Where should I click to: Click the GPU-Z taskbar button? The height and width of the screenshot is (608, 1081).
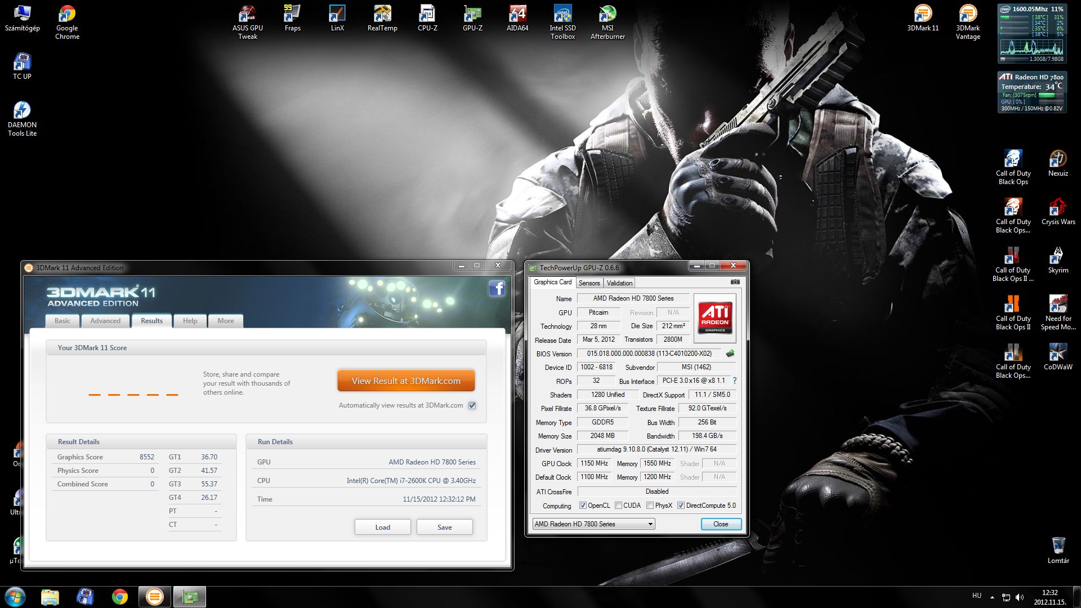tap(189, 597)
